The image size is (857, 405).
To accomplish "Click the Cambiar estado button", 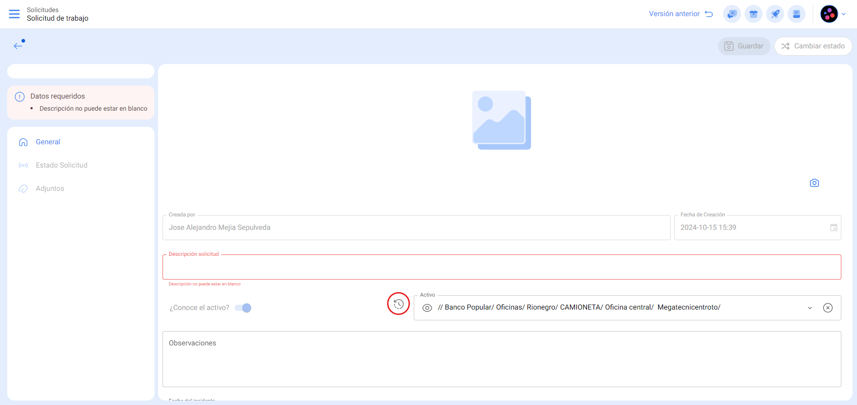I will pos(813,46).
